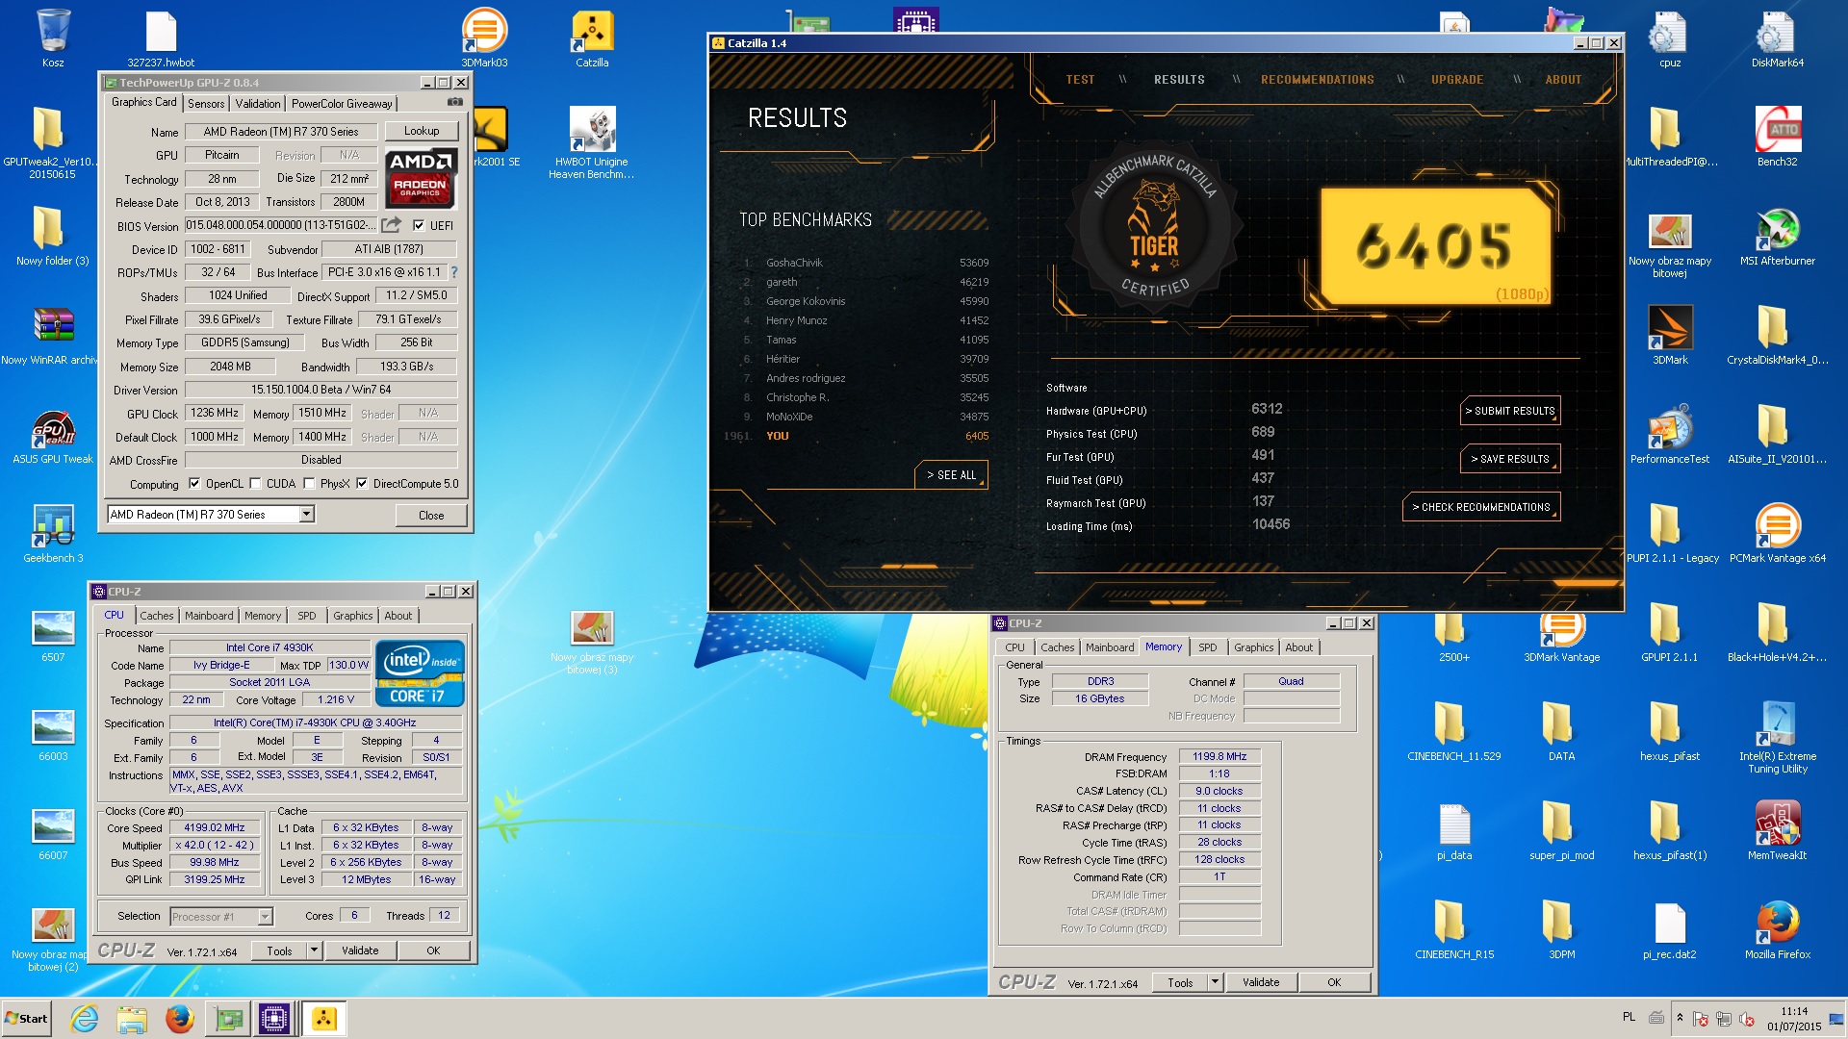
Task: Switch to Caches tab in left CPU-Z
Action: click(156, 616)
